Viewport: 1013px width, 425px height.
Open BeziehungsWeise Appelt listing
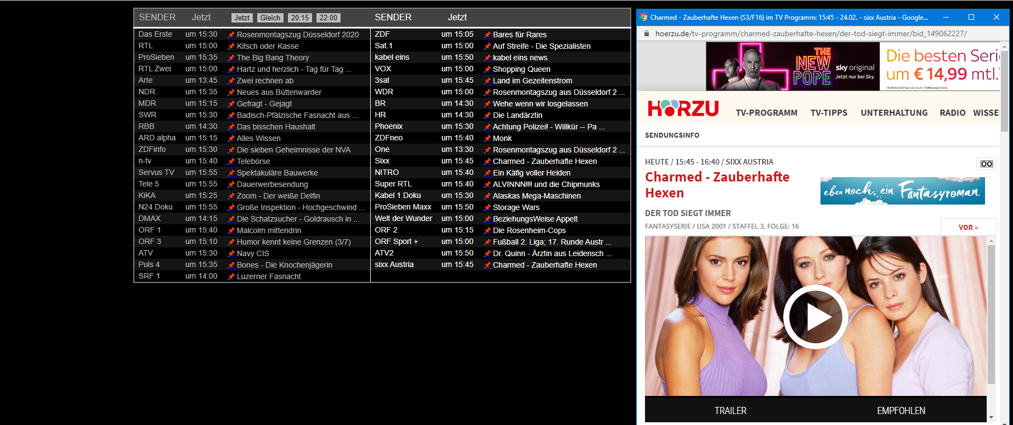[535, 219]
